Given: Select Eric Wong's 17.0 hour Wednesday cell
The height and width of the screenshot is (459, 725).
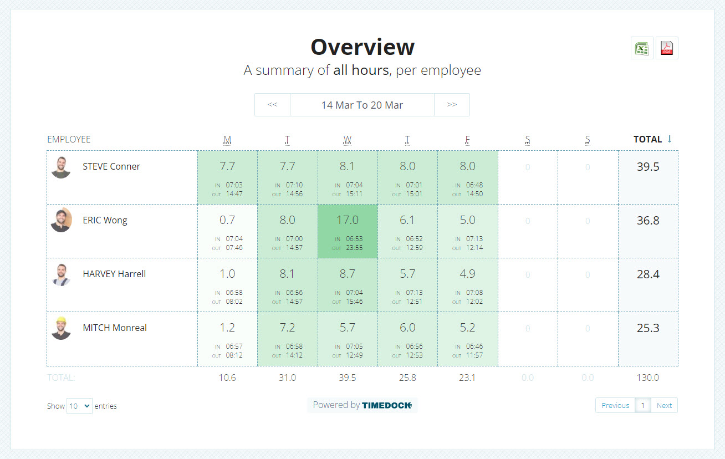Looking at the screenshot, I should click(x=348, y=231).
